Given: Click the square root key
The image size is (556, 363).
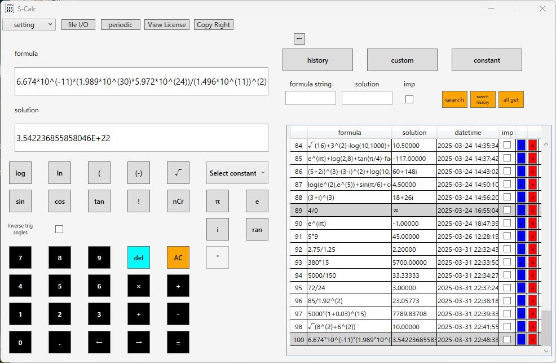Looking at the screenshot, I should coord(178,173).
